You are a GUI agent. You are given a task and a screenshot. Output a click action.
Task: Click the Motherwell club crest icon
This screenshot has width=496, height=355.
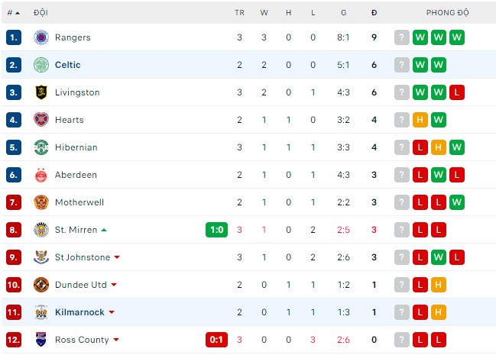pyautogui.click(x=41, y=202)
